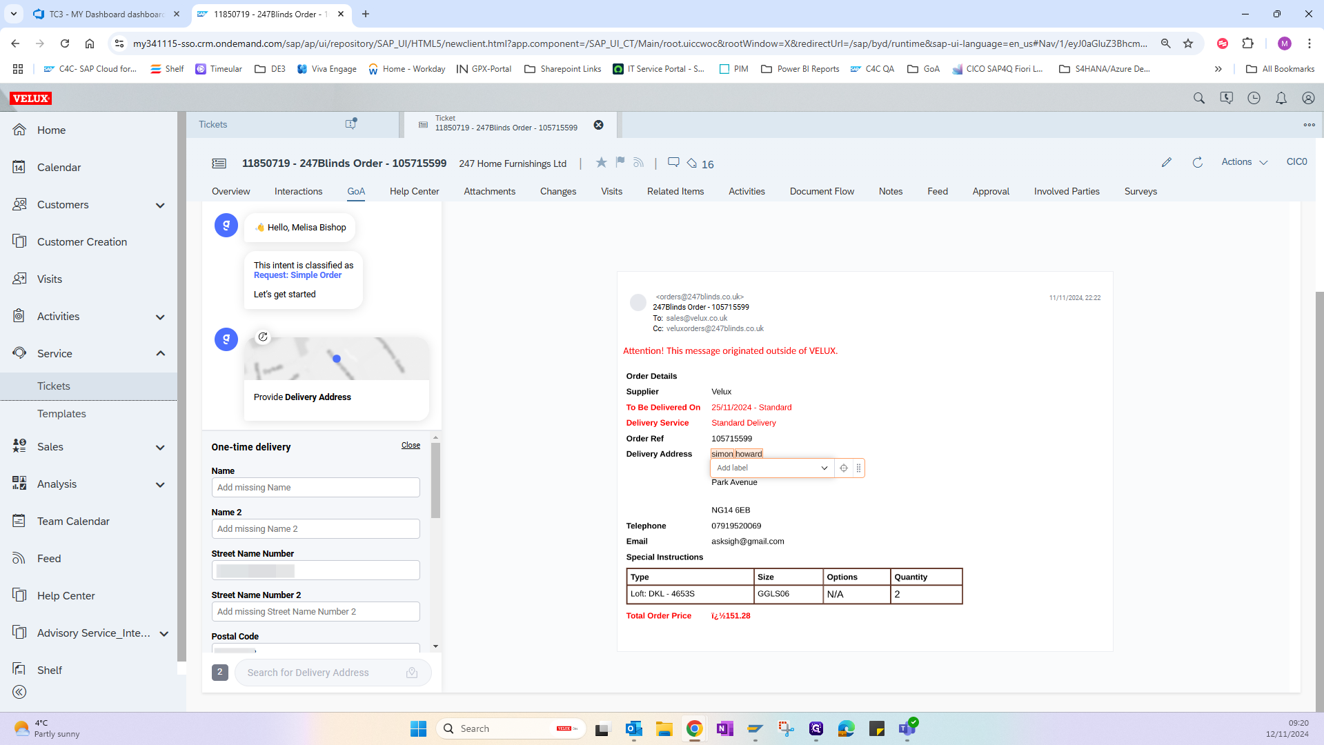Click the feed follow icon next to flag
The image size is (1324, 745).
[638, 162]
